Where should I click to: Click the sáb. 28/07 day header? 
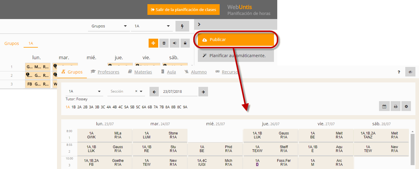click(x=381, y=124)
